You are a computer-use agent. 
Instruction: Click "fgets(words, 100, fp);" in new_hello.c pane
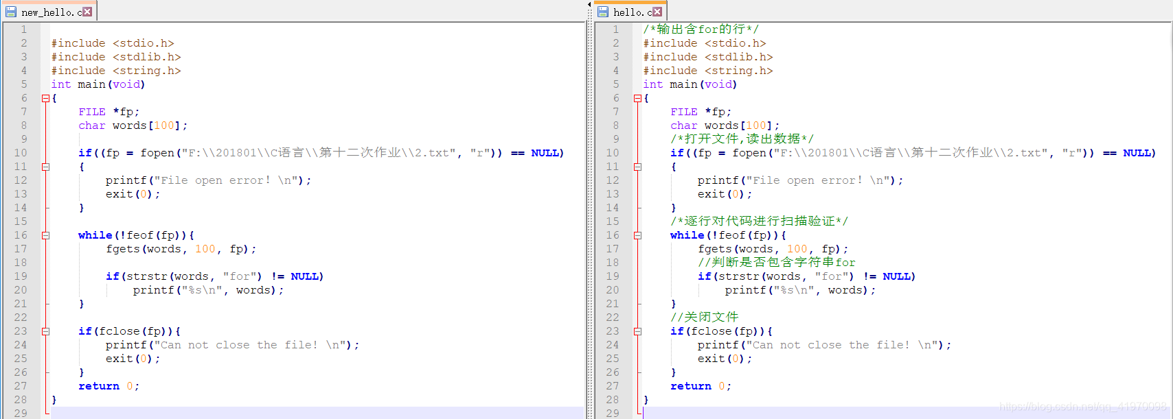pyautogui.click(x=181, y=249)
